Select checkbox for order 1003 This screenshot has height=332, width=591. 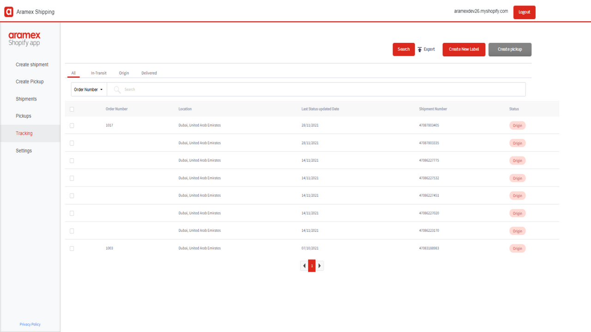tap(72, 248)
